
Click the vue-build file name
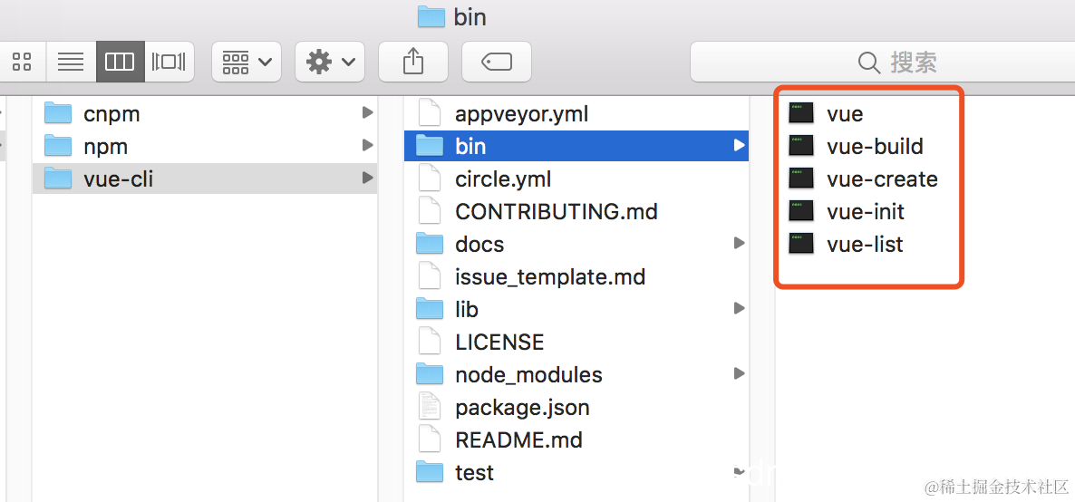point(875,146)
